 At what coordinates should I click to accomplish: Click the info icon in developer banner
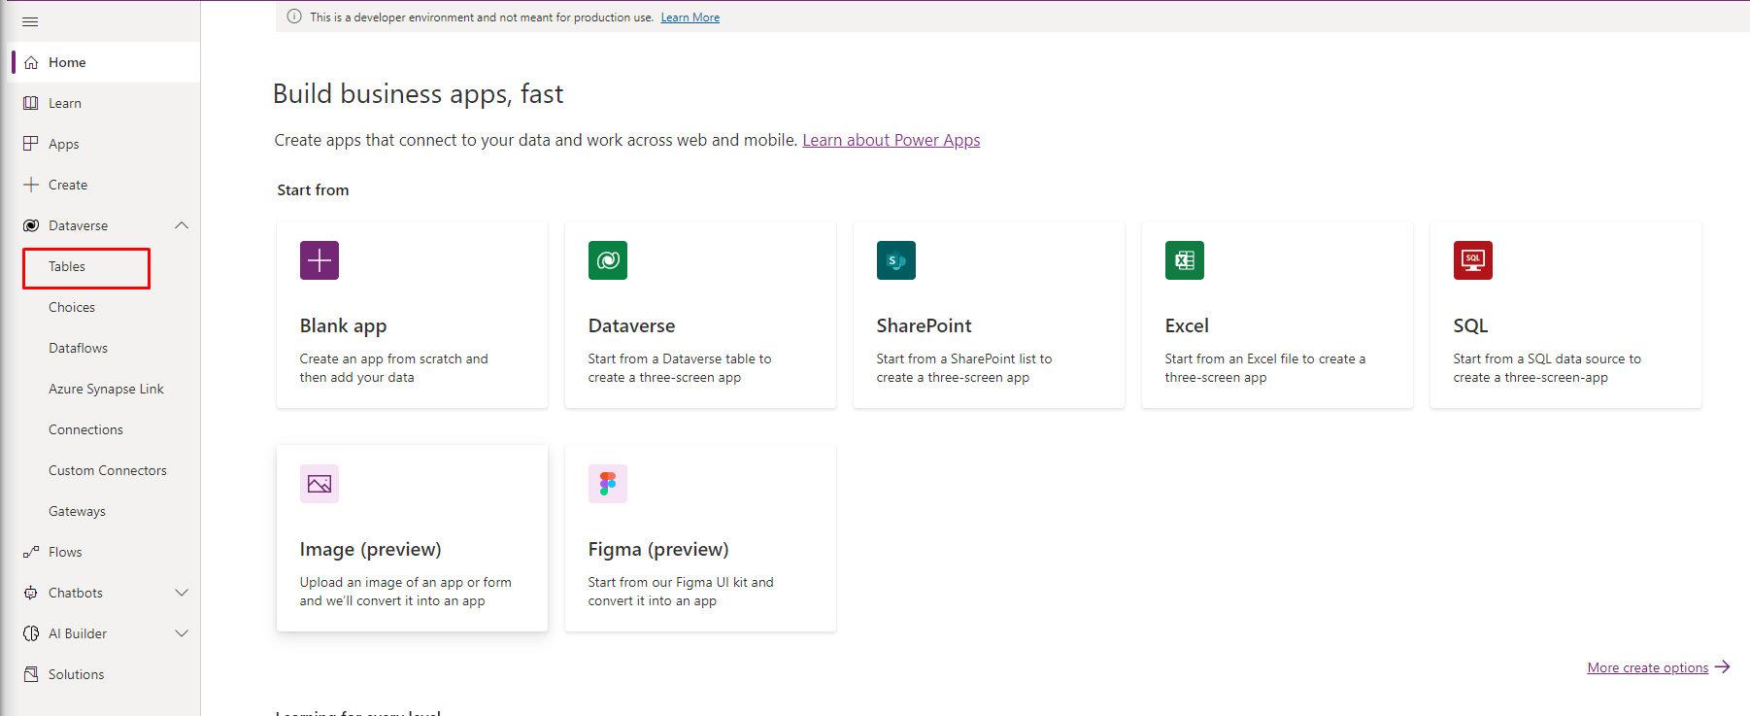pos(294,17)
